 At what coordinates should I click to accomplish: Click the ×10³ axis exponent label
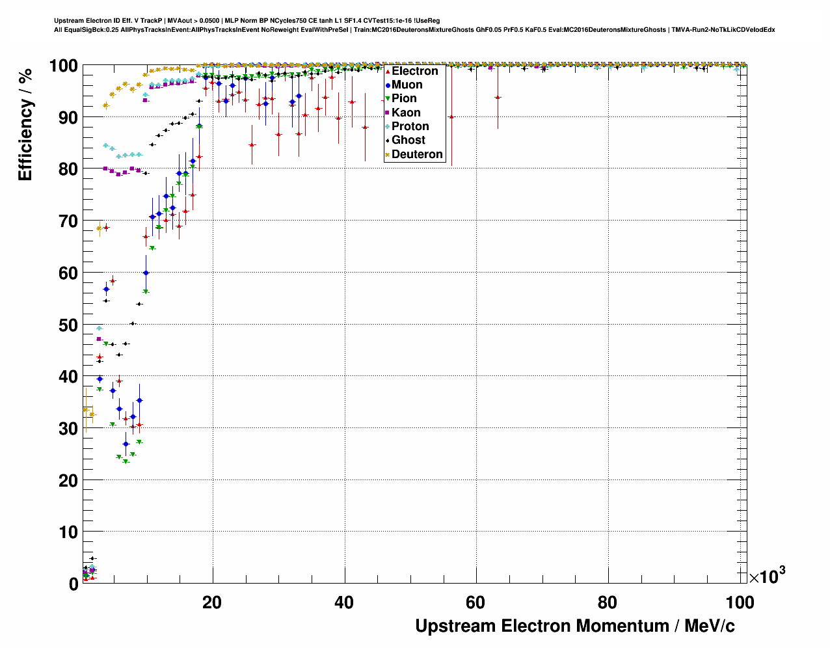[x=767, y=576]
